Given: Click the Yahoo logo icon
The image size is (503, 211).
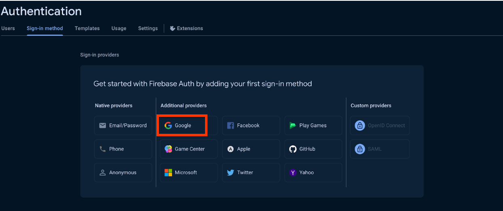Looking at the screenshot, I should 293,173.
